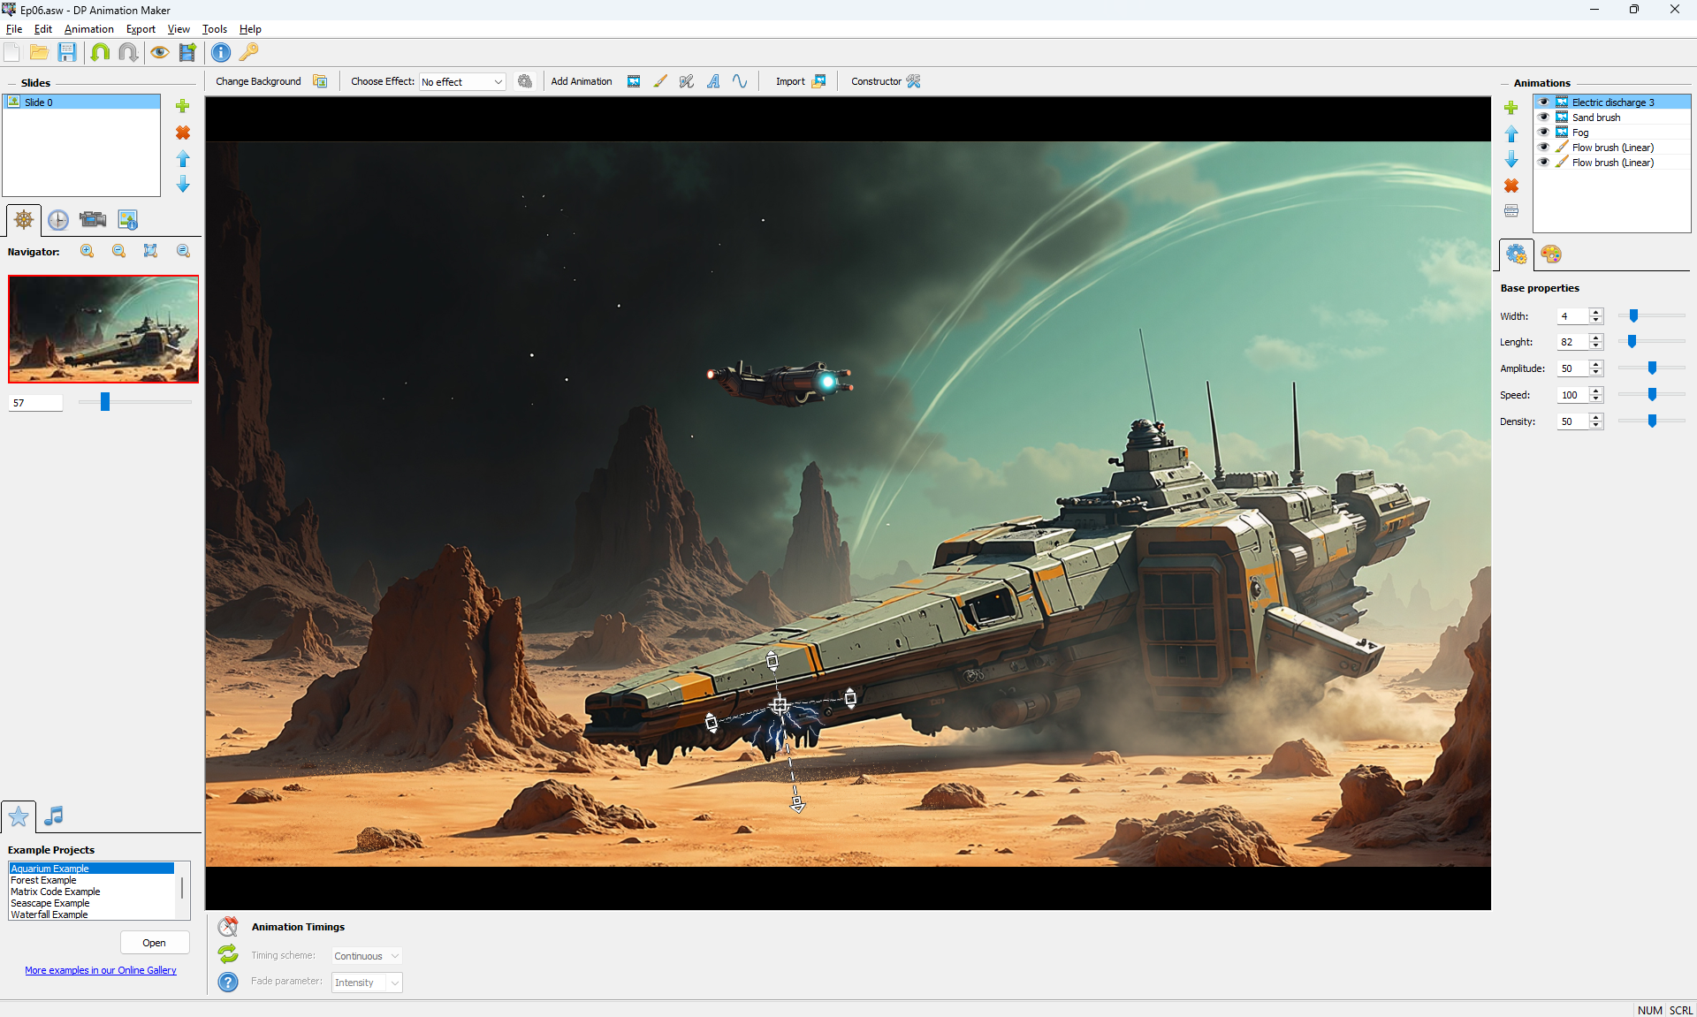Click the Constructor tools icon
This screenshot has width=1697, height=1017.
914,81
